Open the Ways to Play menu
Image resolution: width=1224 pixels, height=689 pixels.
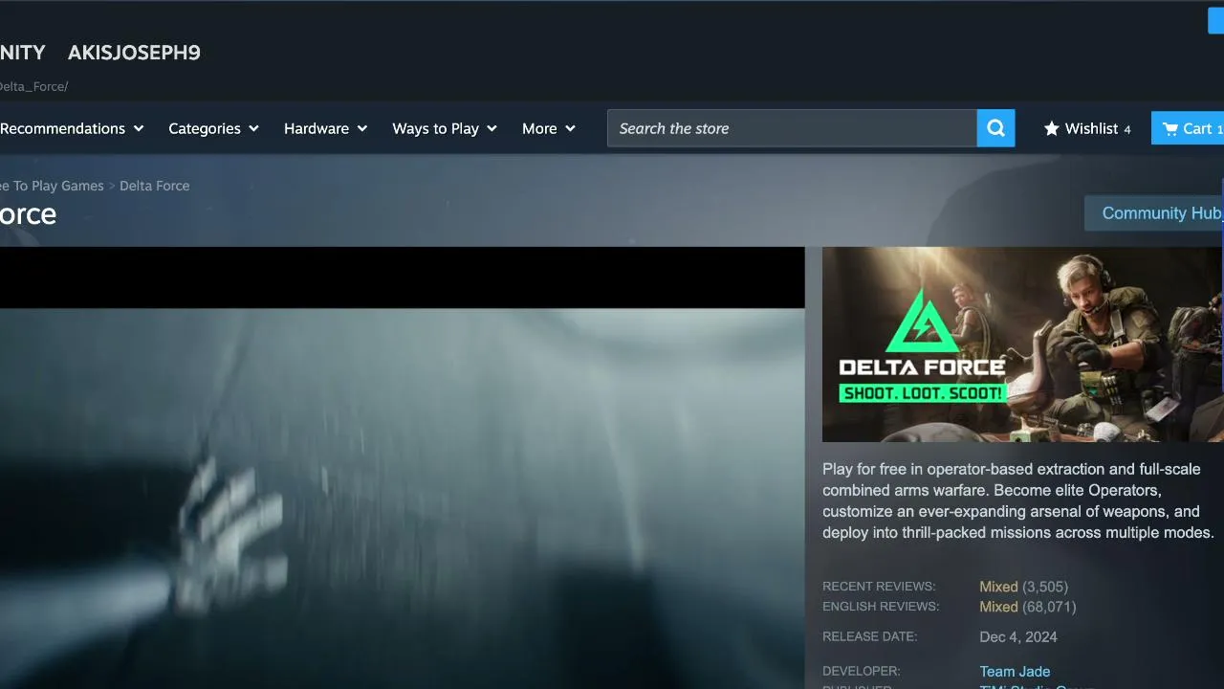click(445, 128)
